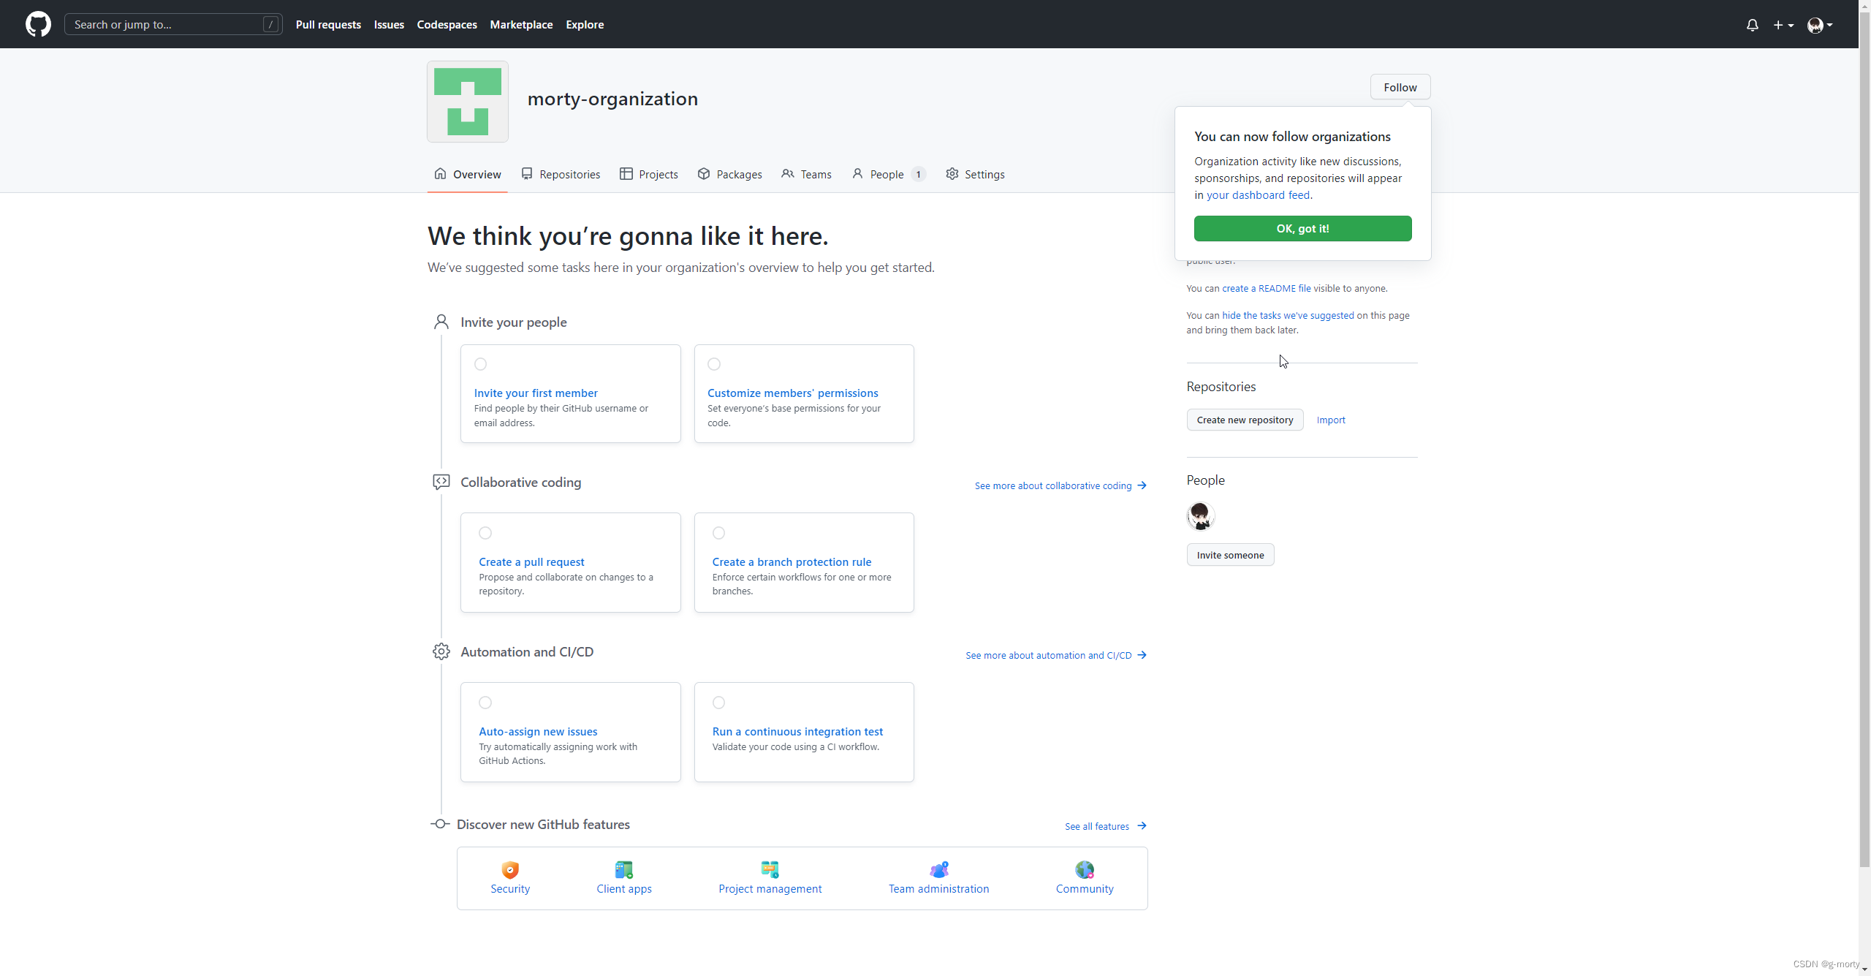Open notifications bell icon
Image resolution: width=1871 pixels, height=976 pixels.
[x=1752, y=25]
